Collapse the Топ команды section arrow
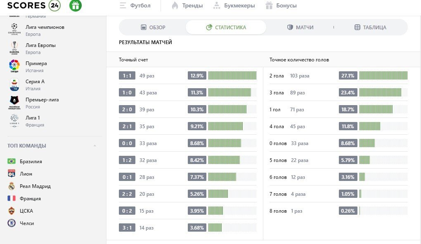 coord(95,146)
